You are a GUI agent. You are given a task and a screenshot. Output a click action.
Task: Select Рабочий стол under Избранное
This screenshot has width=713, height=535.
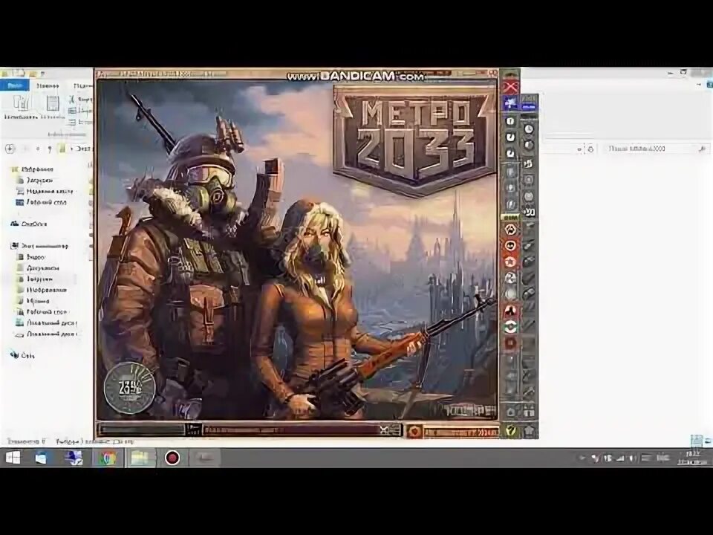point(42,202)
